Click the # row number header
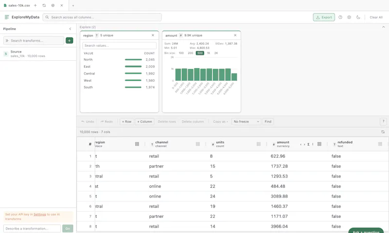The height and width of the screenshot is (233, 389). pyautogui.click(x=90, y=144)
